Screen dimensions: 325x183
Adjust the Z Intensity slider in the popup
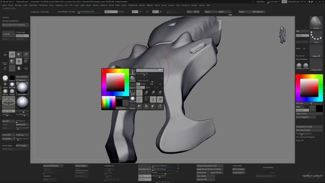point(149,80)
